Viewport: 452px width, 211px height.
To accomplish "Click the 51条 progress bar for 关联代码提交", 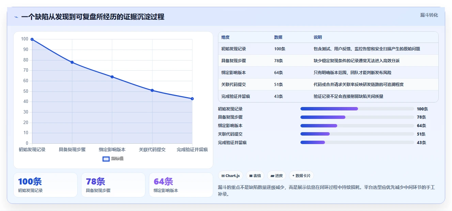I will pyautogui.click(x=357, y=134).
